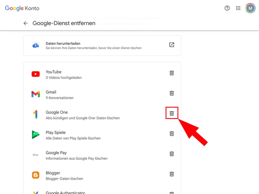
Task: Click 'Informationen aus Google Pay löschen'
Action: [76, 158]
